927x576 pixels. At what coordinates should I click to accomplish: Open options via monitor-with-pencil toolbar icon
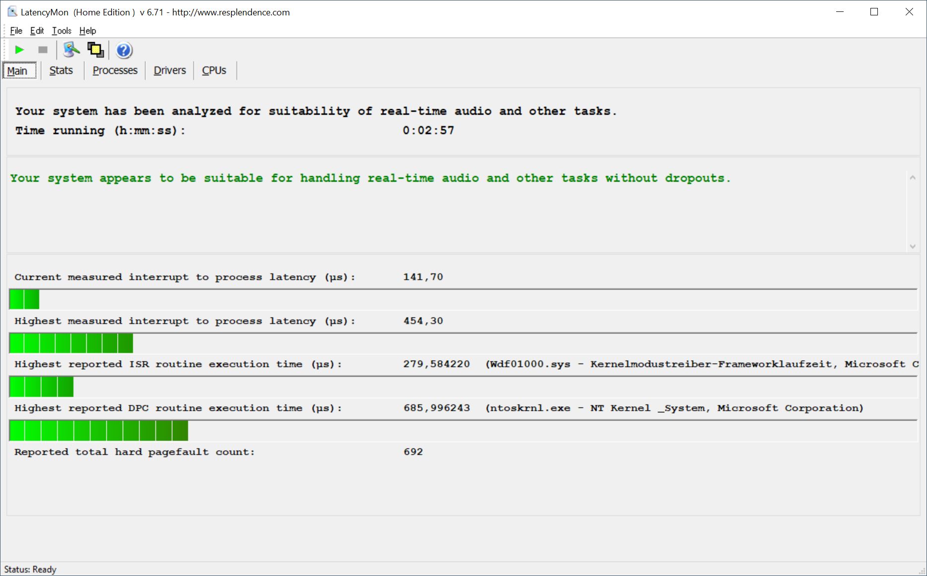coord(71,50)
